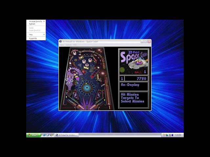The width and height of the screenshot is (210, 157).
Task: Click the Show Desktop quick launch icon
Action: click(48, 135)
